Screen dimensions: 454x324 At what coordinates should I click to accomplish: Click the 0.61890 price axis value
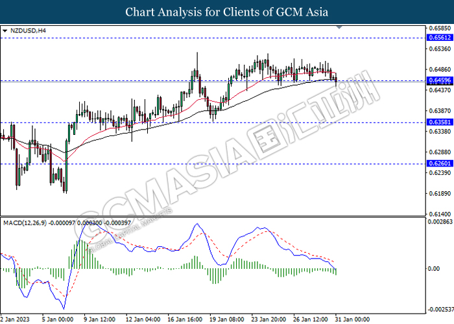440,194
